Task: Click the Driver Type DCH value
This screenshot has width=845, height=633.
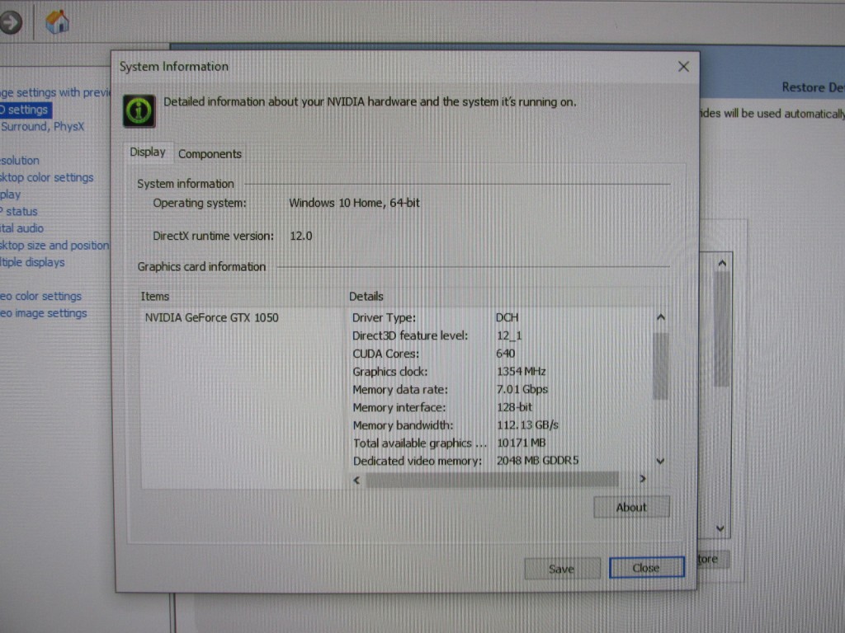Action: pos(507,317)
